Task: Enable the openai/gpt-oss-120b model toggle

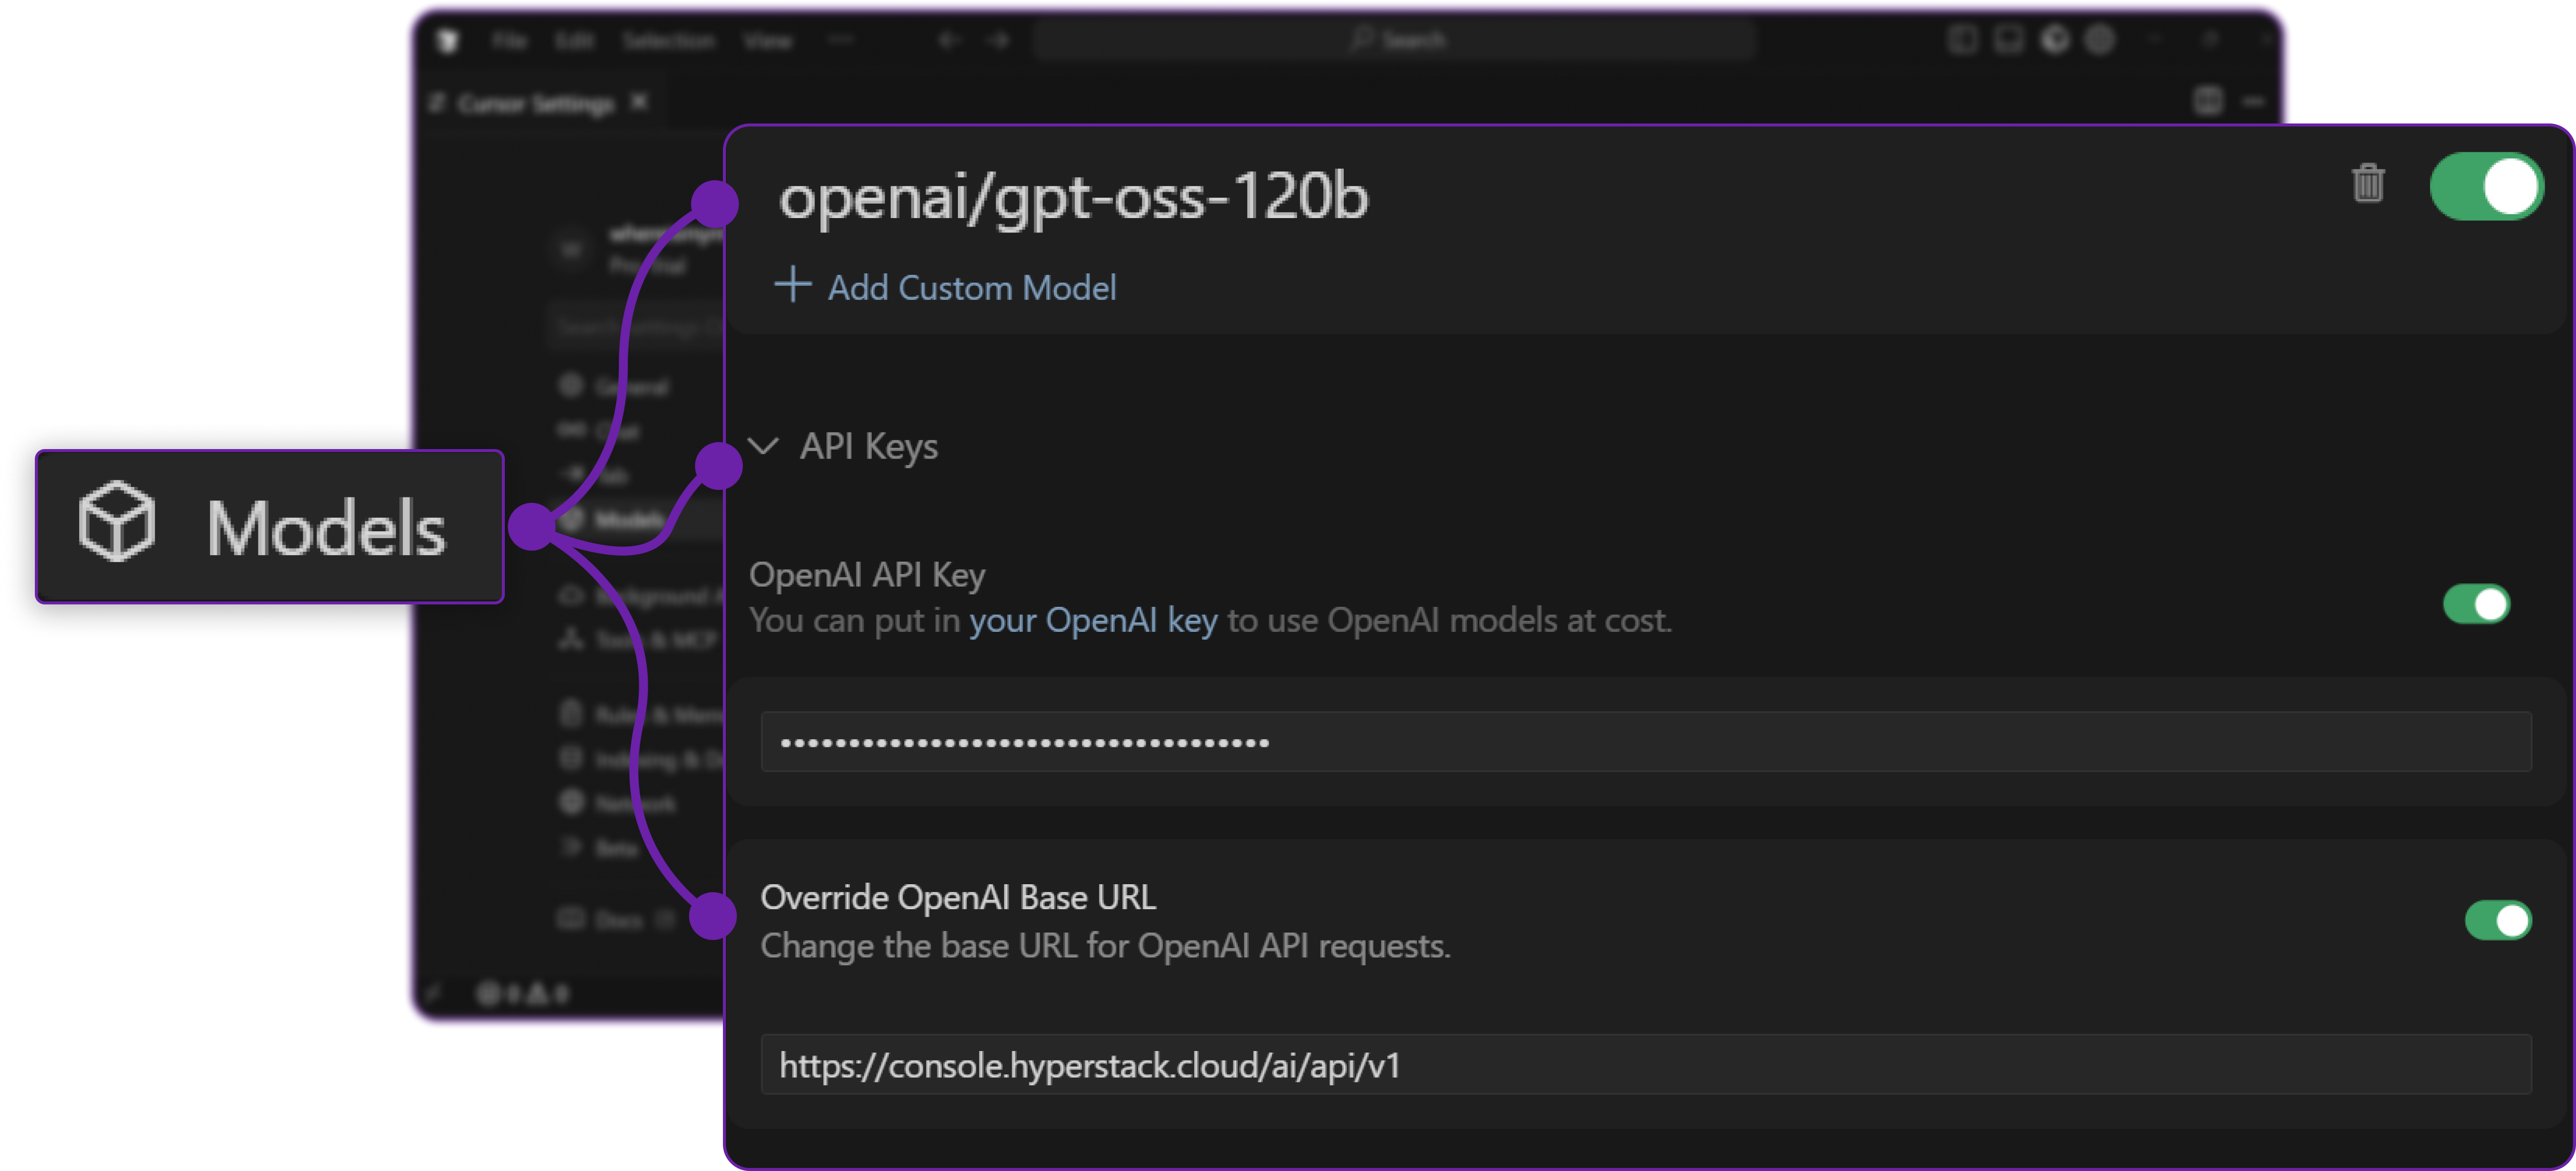Action: (x=2486, y=184)
